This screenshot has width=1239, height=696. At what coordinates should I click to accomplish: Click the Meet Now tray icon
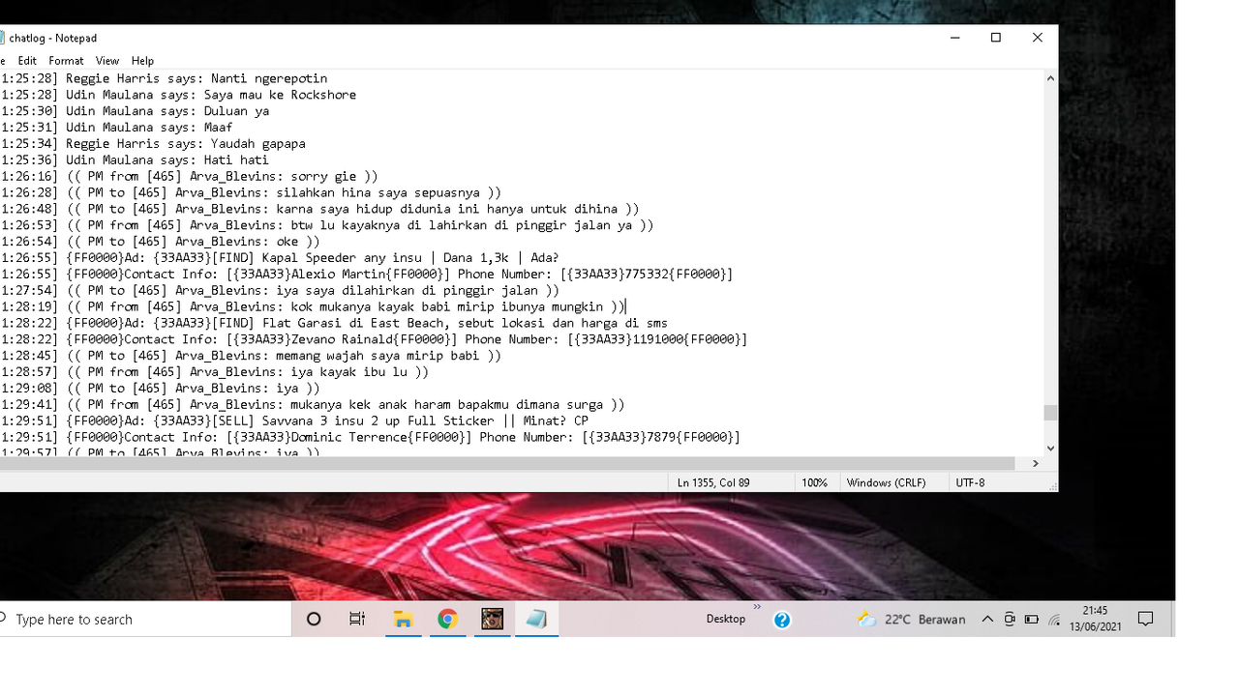coord(1010,620)
